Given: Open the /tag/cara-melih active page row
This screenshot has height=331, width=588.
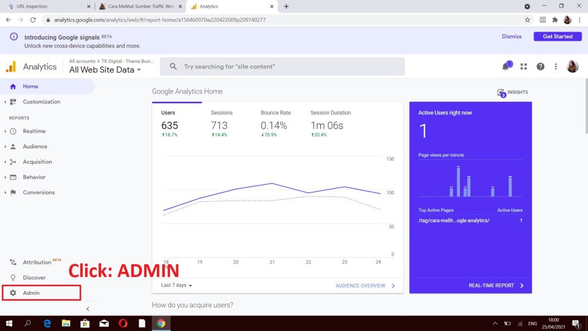Looking at the screenshot, I should (470, 221).
